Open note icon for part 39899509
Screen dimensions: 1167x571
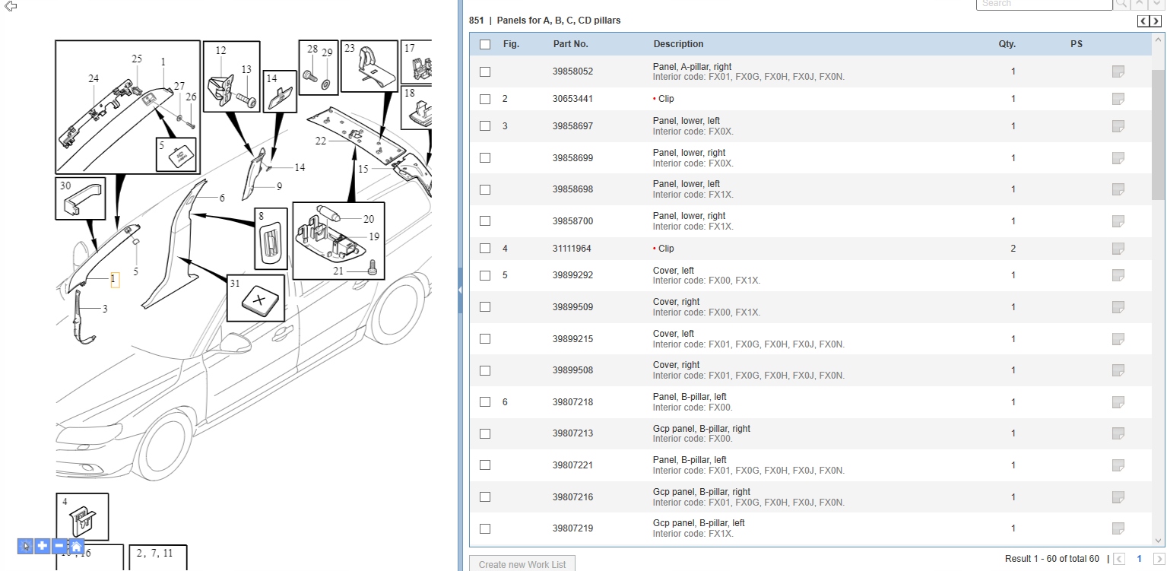(x=1118, y=307)
